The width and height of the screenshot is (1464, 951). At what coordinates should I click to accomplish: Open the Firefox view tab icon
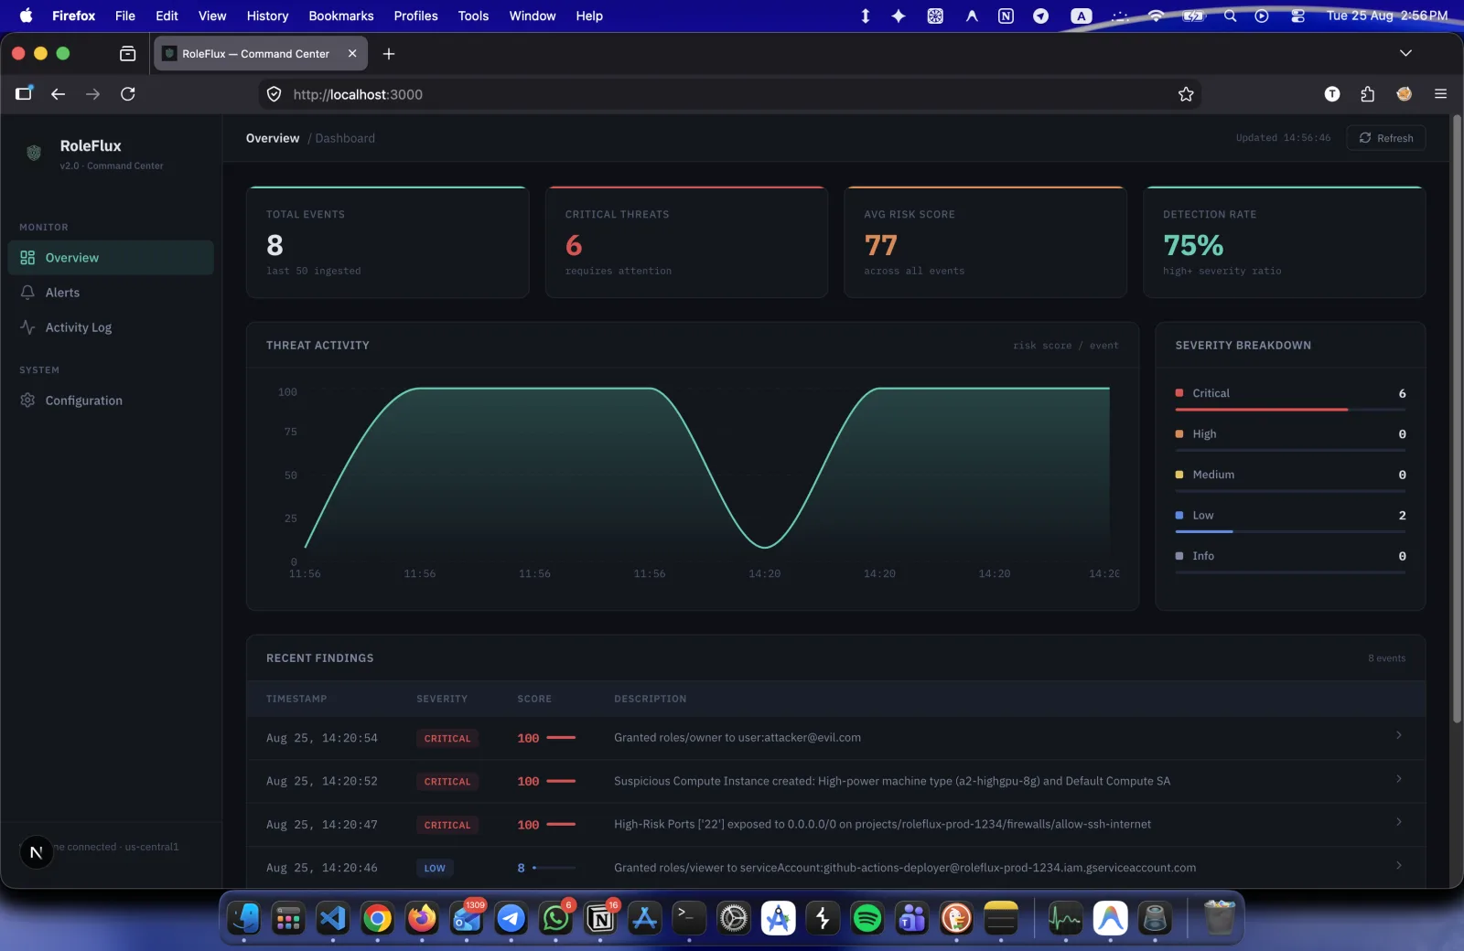click(x=128, y=54)
